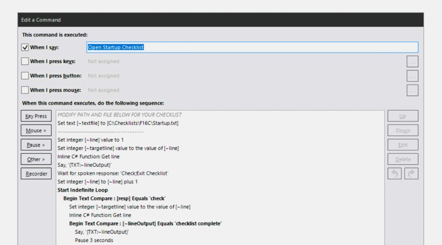Screen dimensions: 442x245
Task: Click the Open Startup Checklist text field
Action: click(252, 47)
